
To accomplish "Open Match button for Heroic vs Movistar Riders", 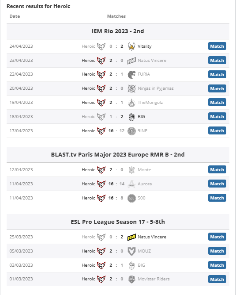I will click(x=217, y=279).
